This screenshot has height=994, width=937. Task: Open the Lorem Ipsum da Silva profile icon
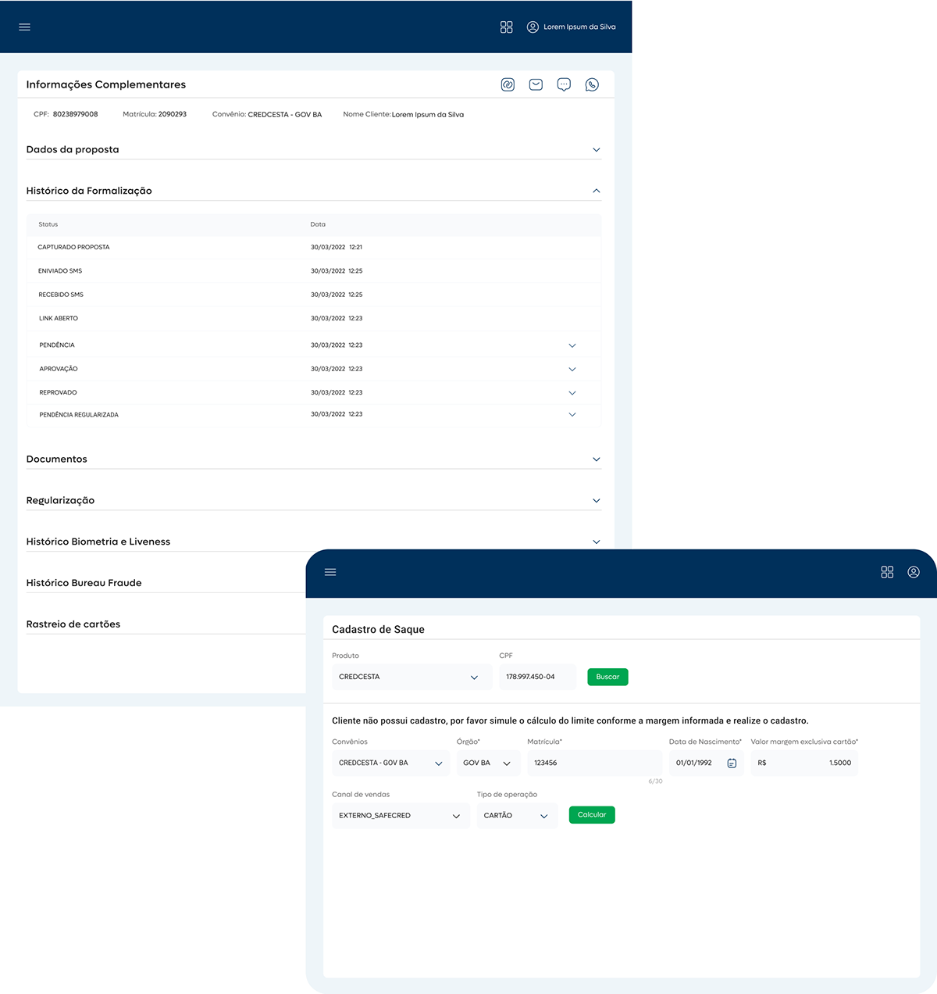tap(533, 27)
